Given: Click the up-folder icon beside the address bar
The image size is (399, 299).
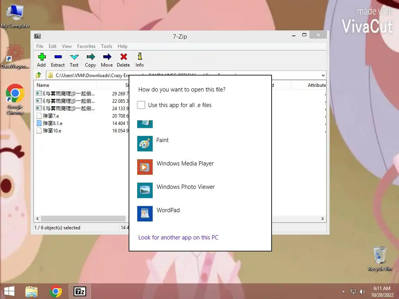Looking at the screenshot, I should coord(39,75).
